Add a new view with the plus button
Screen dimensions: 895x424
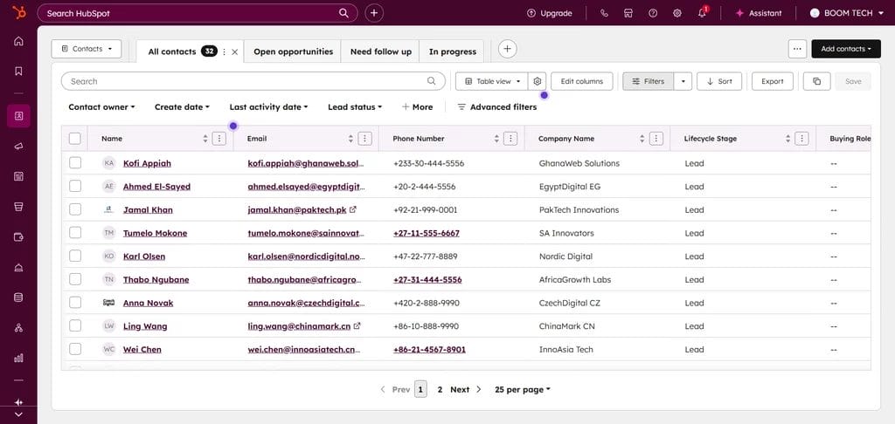(x=508, y=49)
